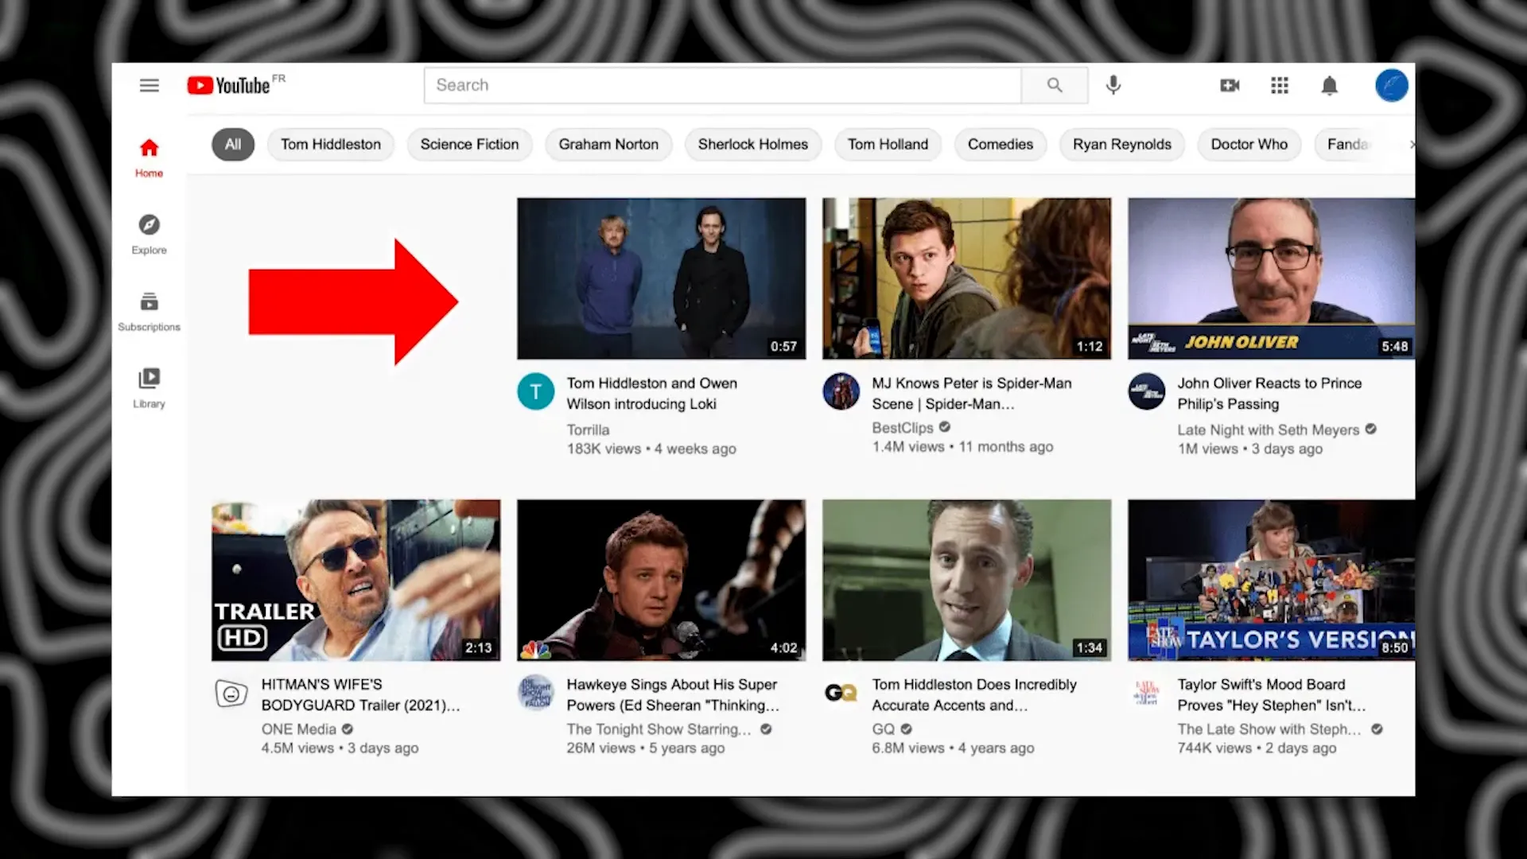This screenshot has width=1527, height=859.
Task: Select the Ryan Reynolds chip
Action: [1121, 144]
